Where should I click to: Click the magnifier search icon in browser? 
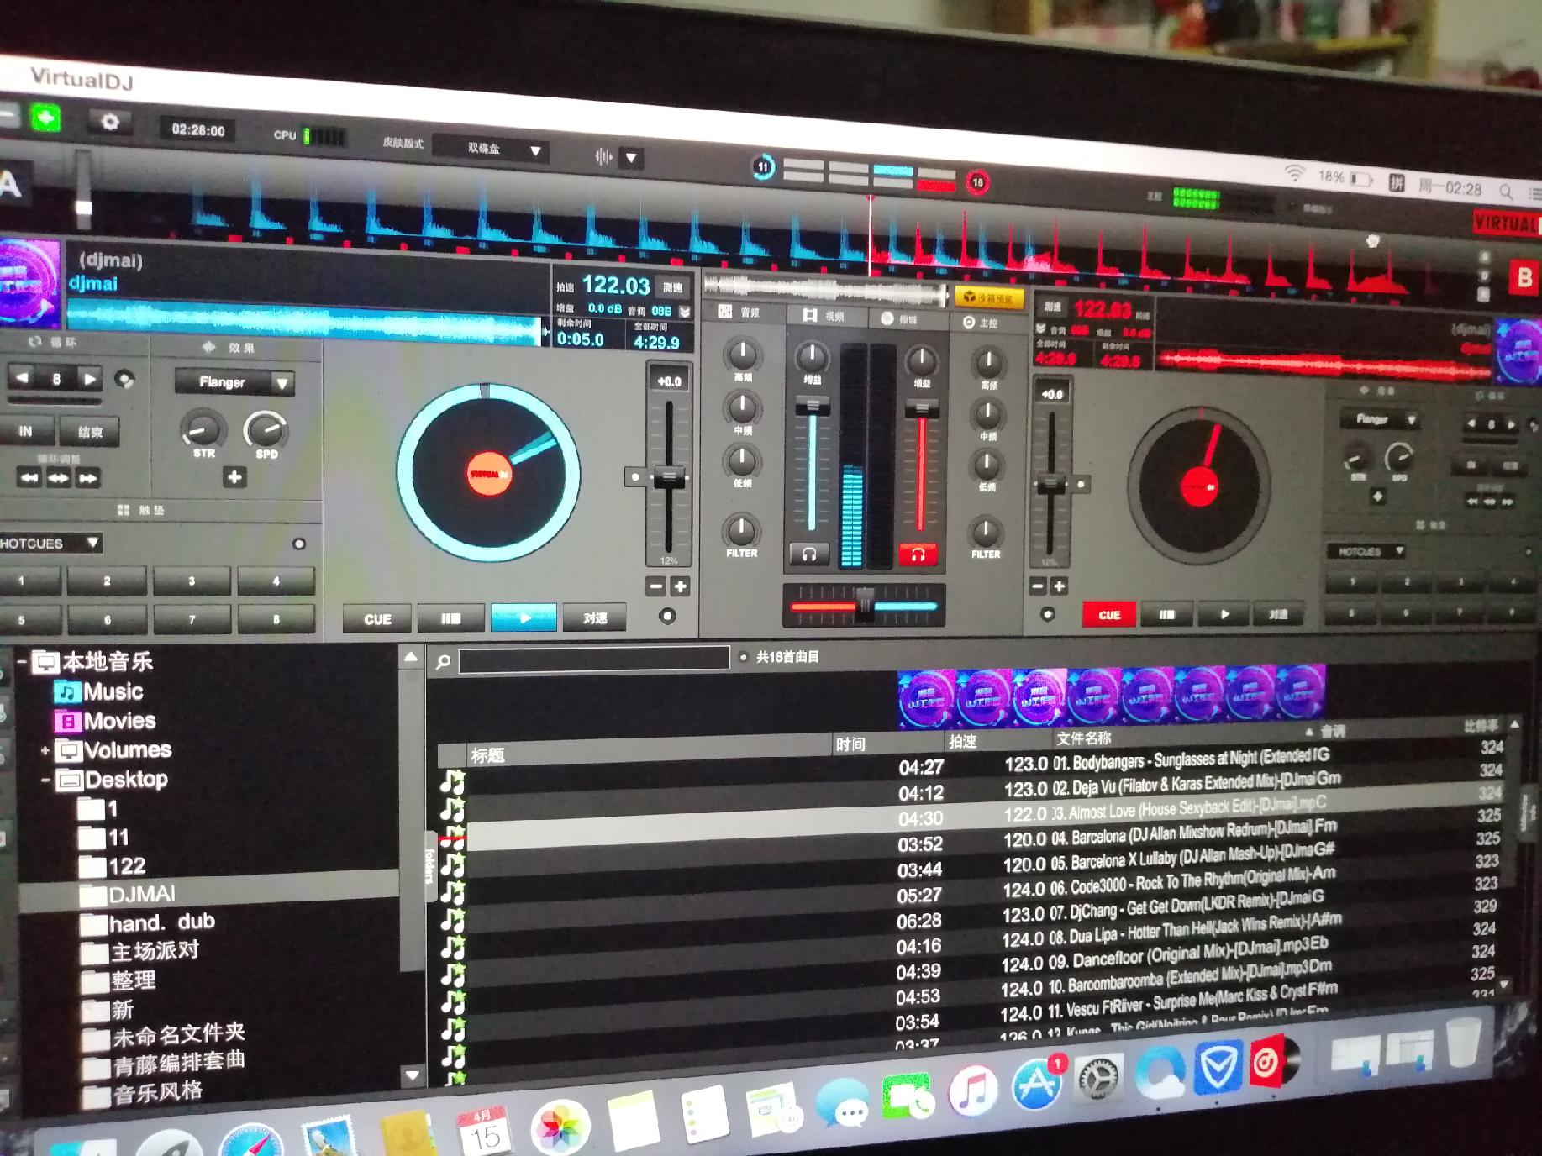444,662
